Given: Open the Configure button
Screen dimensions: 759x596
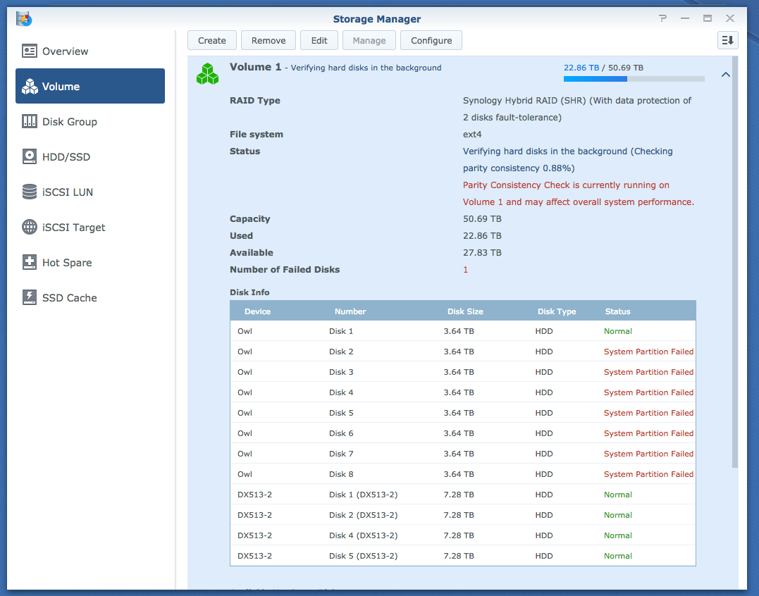Looking at the screenshot, I should point(431,41).
